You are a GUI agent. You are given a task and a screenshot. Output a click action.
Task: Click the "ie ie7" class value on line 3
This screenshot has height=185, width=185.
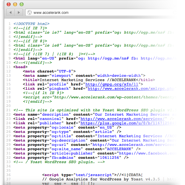(x=52, y=32)
